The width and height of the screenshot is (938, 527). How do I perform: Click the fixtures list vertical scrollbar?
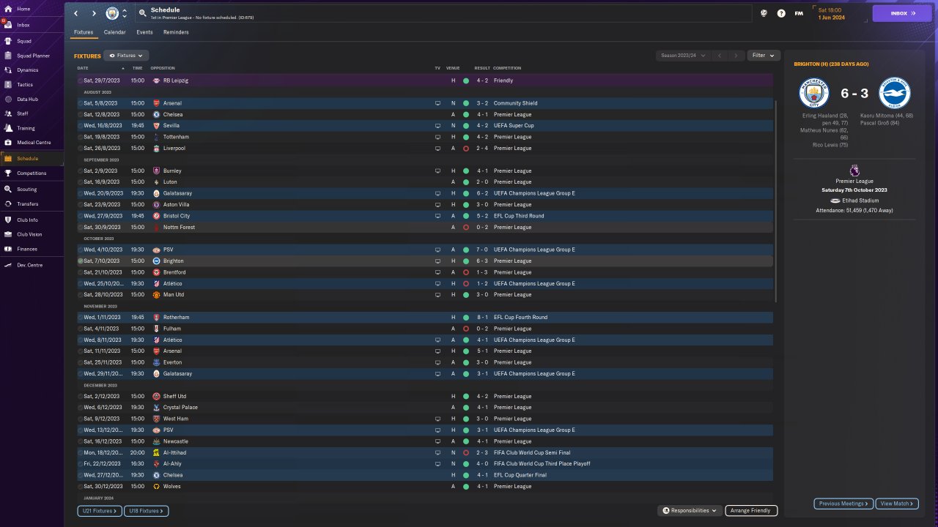[x=775, y=201]
